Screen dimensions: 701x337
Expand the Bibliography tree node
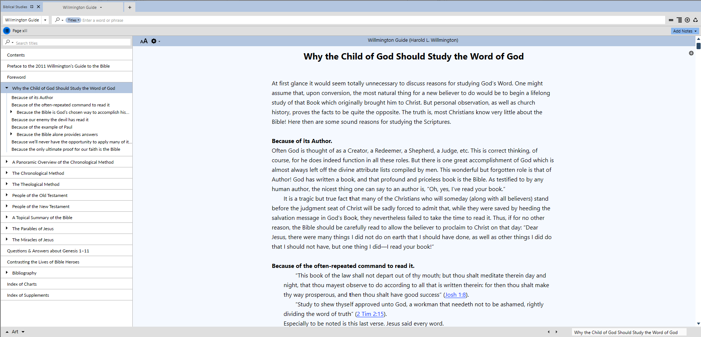(7, 273)
